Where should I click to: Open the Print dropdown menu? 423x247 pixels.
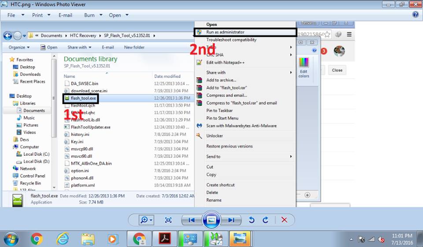(41, 15)
